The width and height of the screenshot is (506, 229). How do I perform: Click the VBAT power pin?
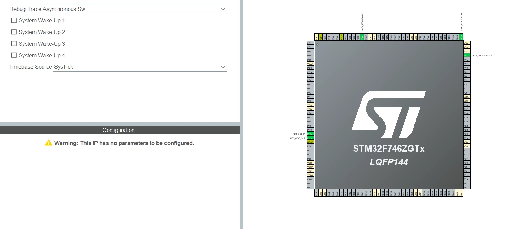click(311, 64)
